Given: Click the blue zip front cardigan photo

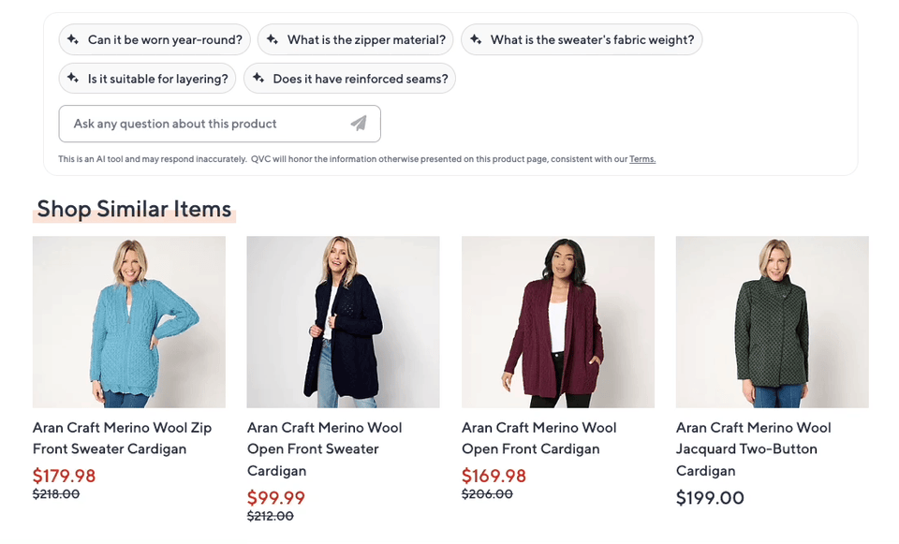Looking at the screenshot, I should pyautogui.click(x=128, y=322).
